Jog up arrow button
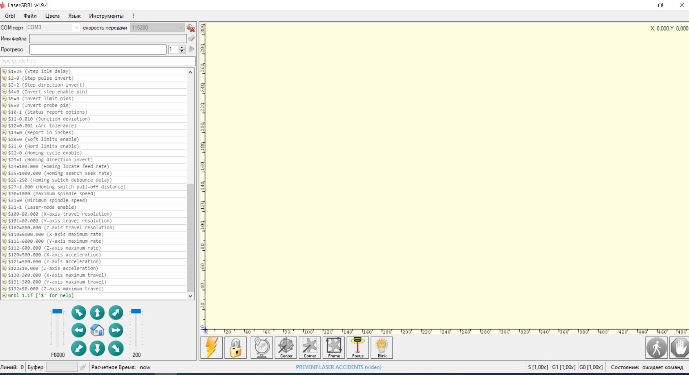This screenshot has height=375, width=689. [x=97, y=313]
